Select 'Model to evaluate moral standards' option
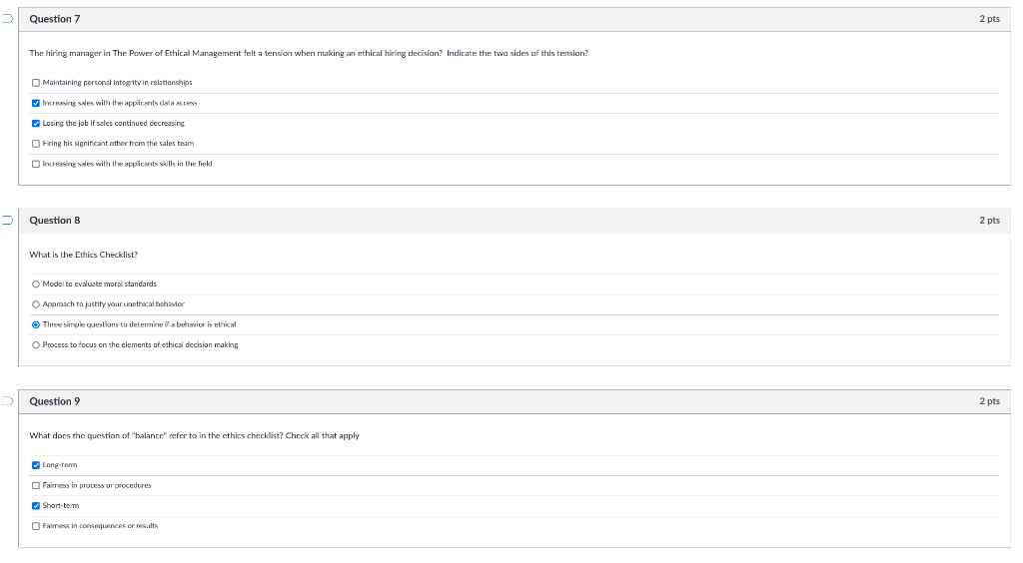The width and height of the screenshot is (1023, 563). (x=36, y=284)
